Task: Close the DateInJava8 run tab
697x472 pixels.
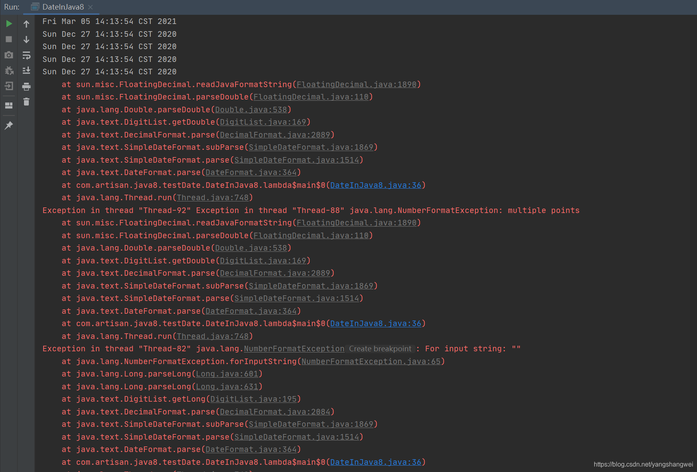Action: coord(90,7)
